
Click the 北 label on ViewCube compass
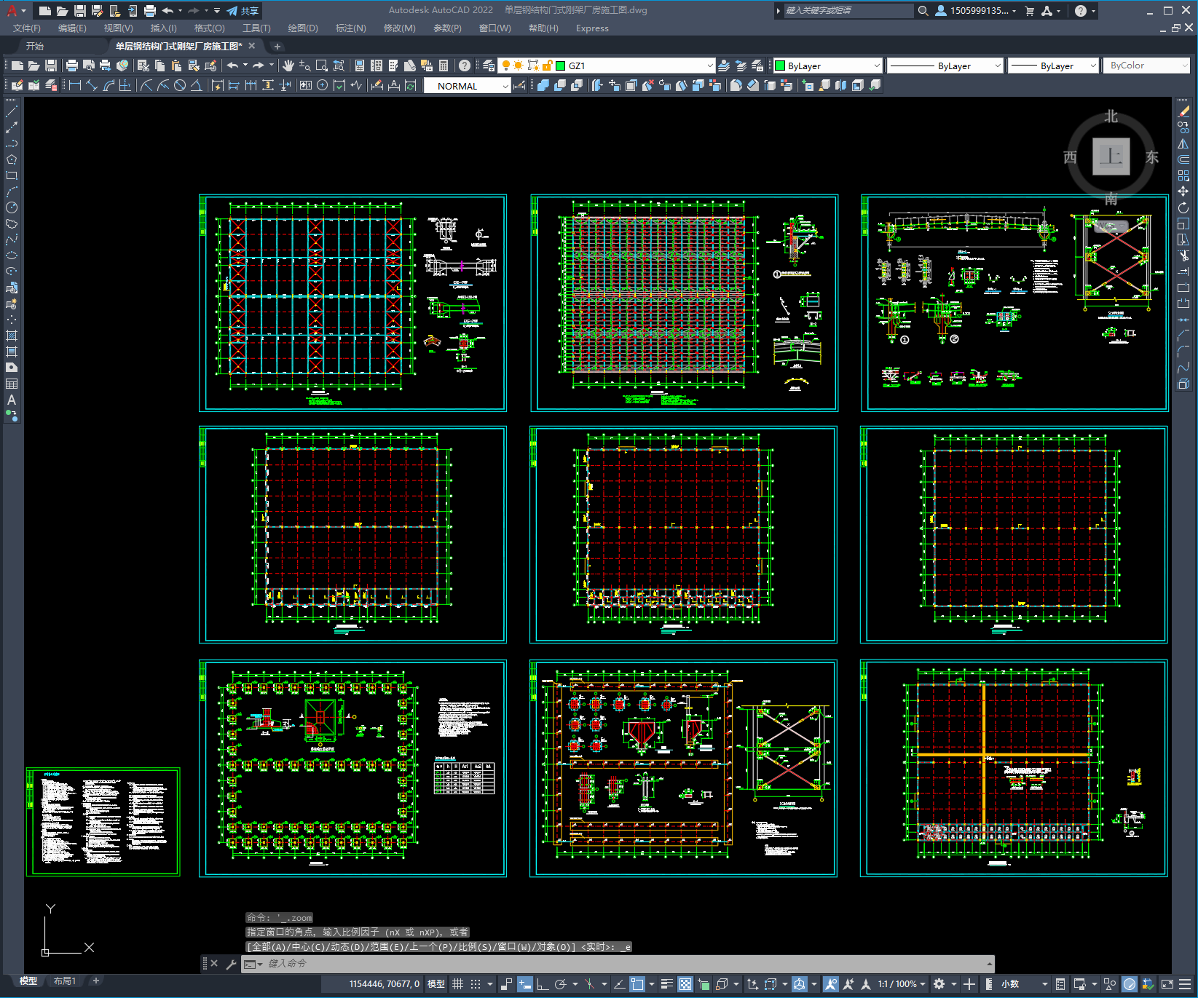pos(1111,116)
